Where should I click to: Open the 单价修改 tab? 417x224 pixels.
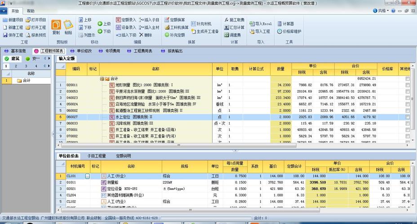pos(81,51)
